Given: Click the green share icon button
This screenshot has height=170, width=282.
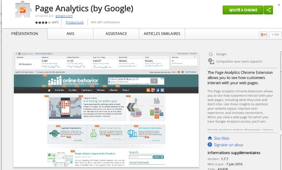Looking at the screenshot, I should point(268,10).
